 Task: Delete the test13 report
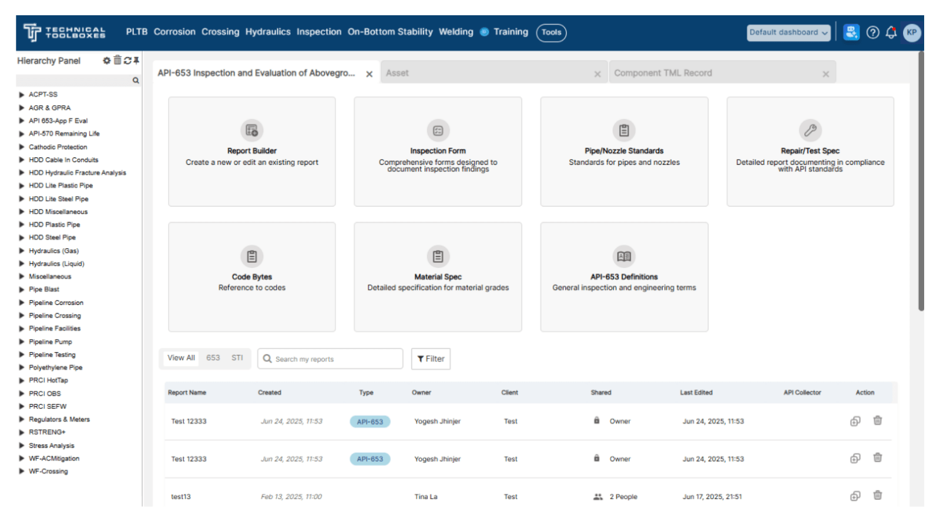(x=878, y=496)
